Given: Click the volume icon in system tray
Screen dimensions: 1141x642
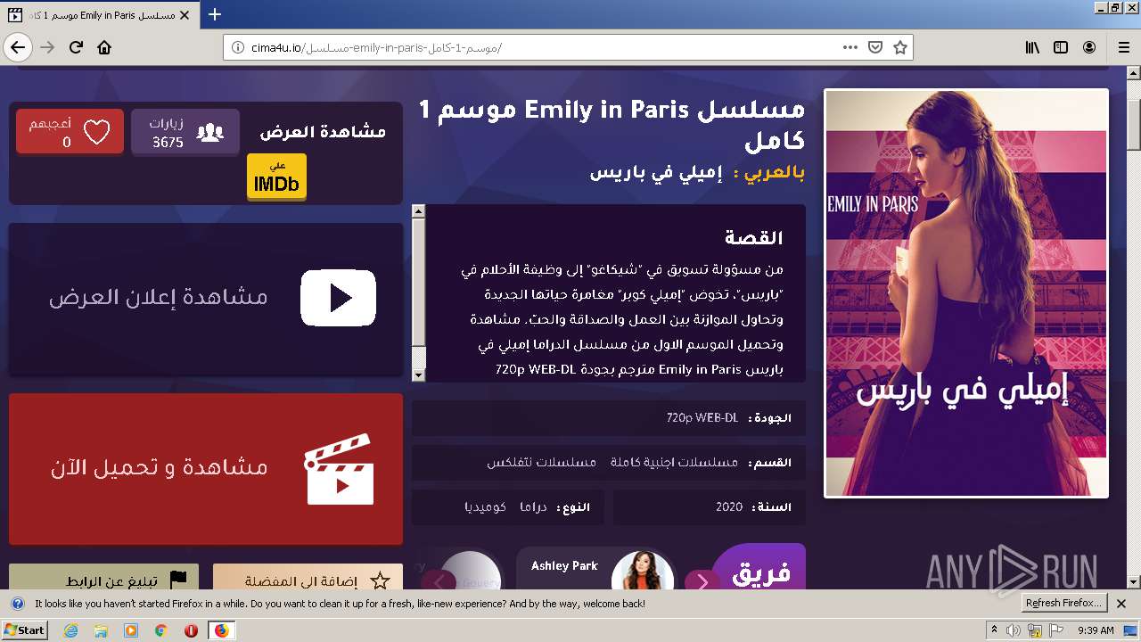Looking at the screenshot, I should point(1014,630).
